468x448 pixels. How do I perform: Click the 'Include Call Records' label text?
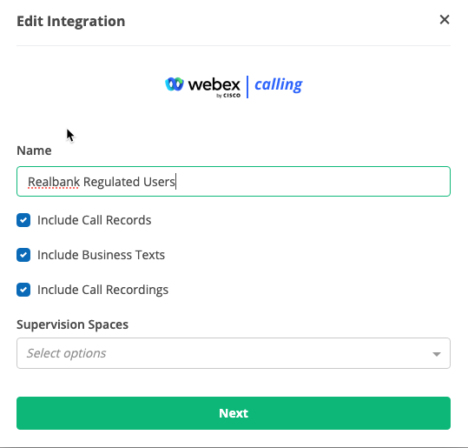pos(95,220)
